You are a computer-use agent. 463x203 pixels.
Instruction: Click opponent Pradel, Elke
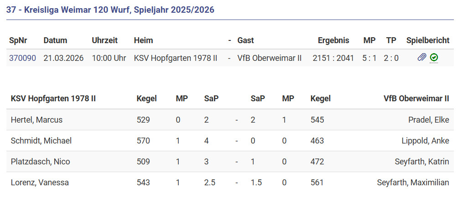tap(428, 120)
